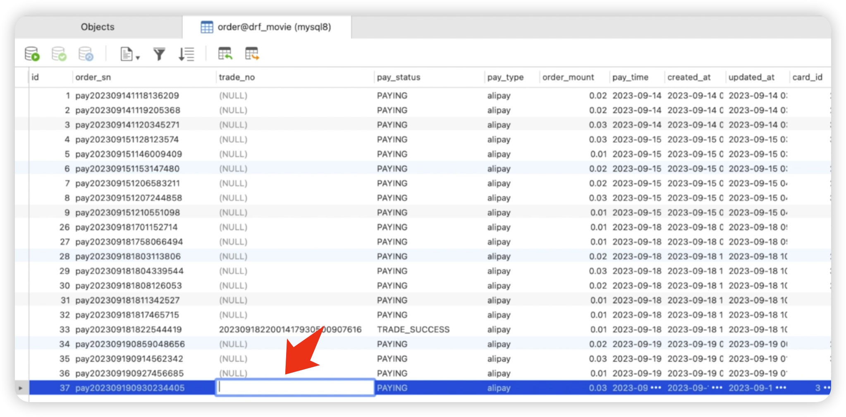Screen dimensions: 846x417
Task: Select order pay202309151210551098
Action: click(127, 212)
